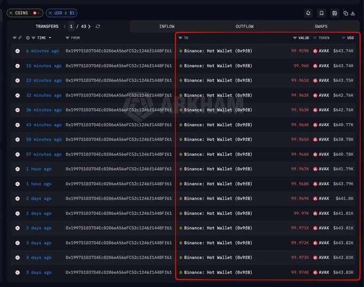This screenshot has height=287, width=364.
Task: Click AVAX token icon in 32 minutes ago row
Action: (x=315, y=95)
